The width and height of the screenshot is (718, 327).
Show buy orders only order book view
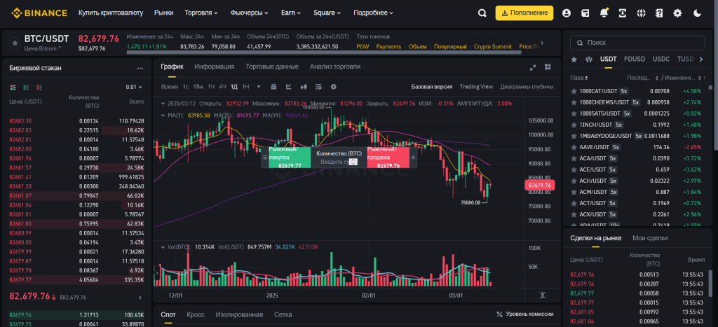pos(26,87)
